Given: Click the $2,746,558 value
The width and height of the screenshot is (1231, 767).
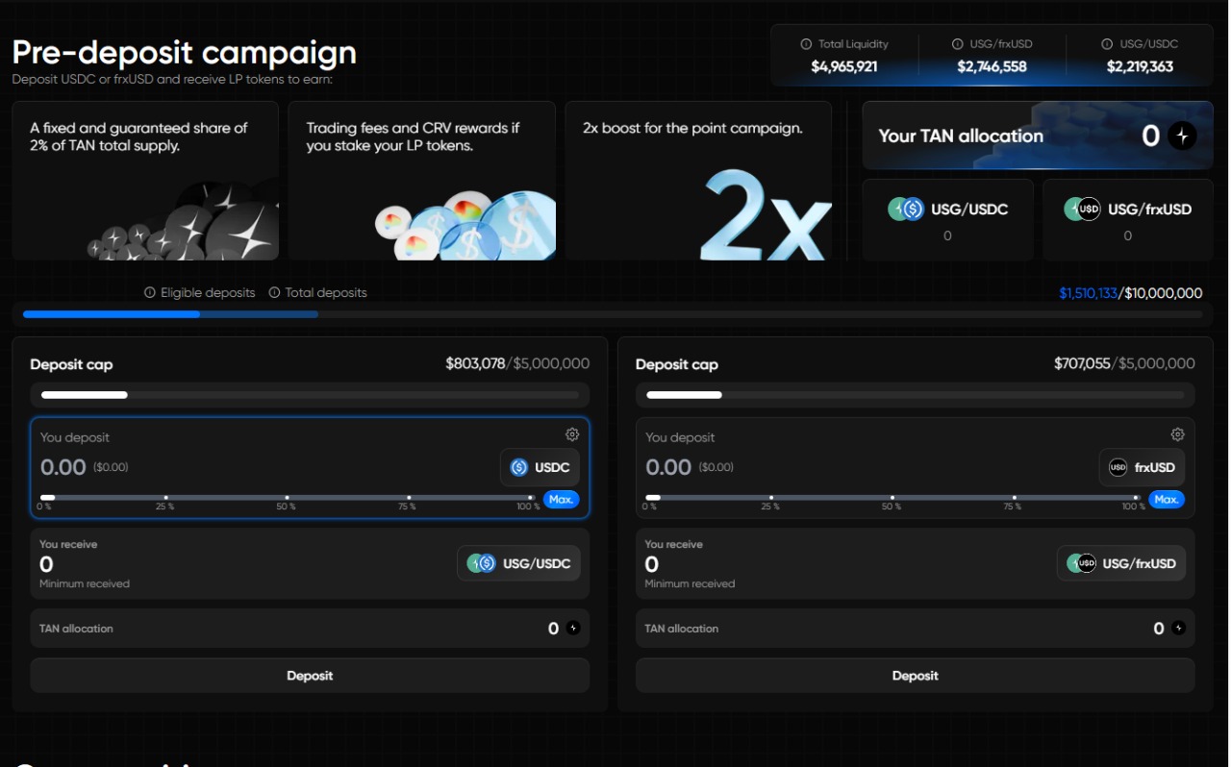Looking at the screenshot, I should pyautogui.click(x=992, y=67).
